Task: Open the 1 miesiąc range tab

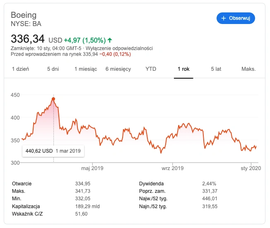Action: point(86,69)
